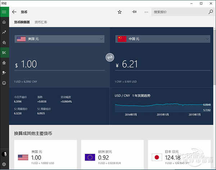Image resolution: width=216 pixels, height=170 pixels.
Task: Click the back arrow beside 货币
Action: coord(14,12)
